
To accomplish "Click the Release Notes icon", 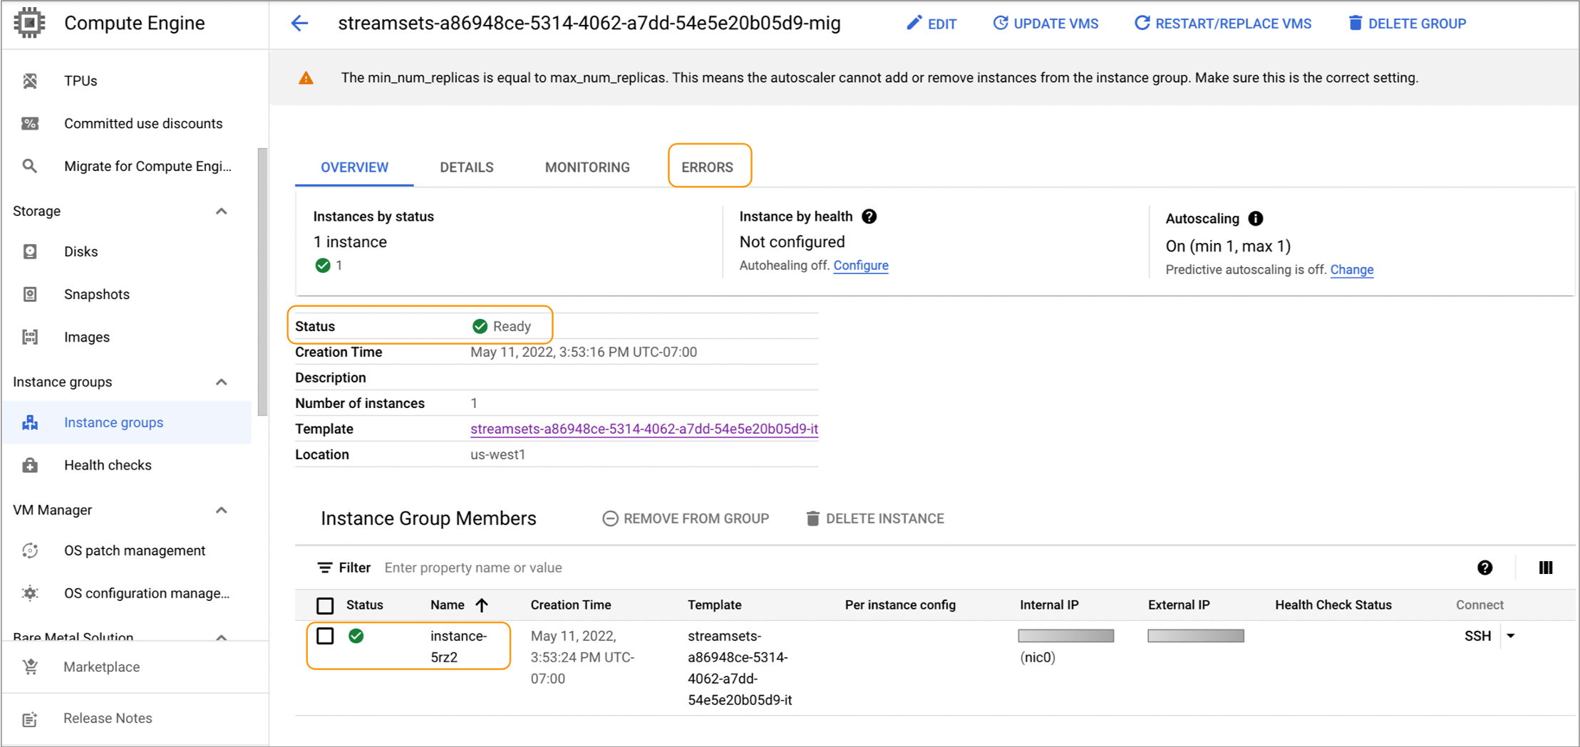I will pos(30,719).
